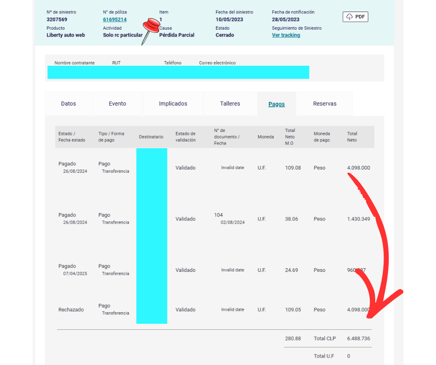Open policy number 61695214 link

tap(115, 19)
